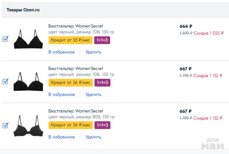
Task: Open the 'Бюстгальтер Women'Secret' title of the 664 ₽ item
Action: (x=76, y=26)
